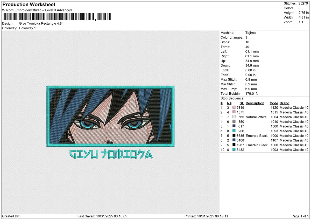Click thread code 1366 in stop 5
This screenshot has height=220, width=311.
[274, 126]
